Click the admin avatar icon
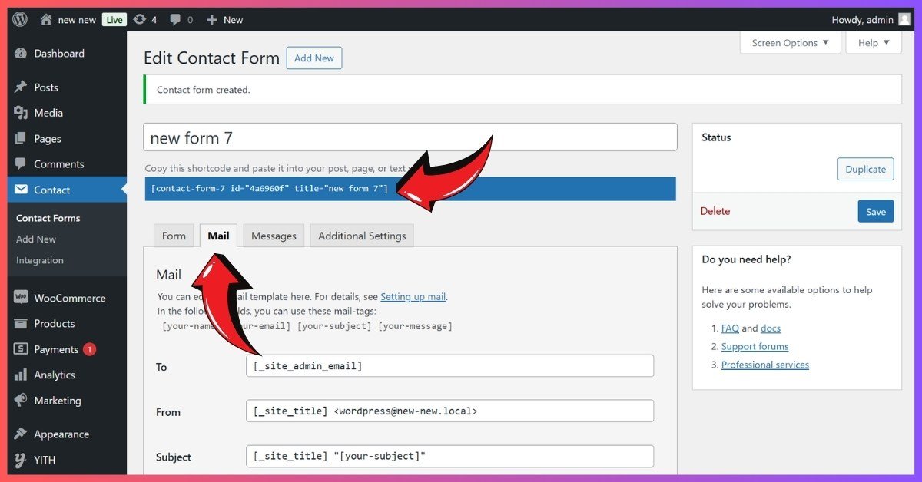Image resolution: width=922 pixels, height=482 pixels. pyautogui.click(x=904, y=20)
